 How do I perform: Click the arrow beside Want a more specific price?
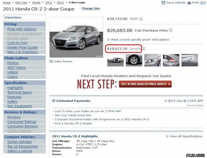click(108, 40)
